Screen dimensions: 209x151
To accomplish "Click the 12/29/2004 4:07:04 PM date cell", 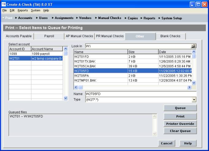I will [x=175, y=80].
